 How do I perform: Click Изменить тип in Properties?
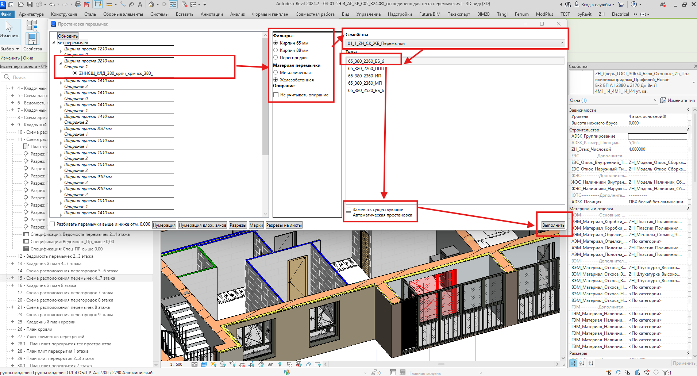pos(678,100)
